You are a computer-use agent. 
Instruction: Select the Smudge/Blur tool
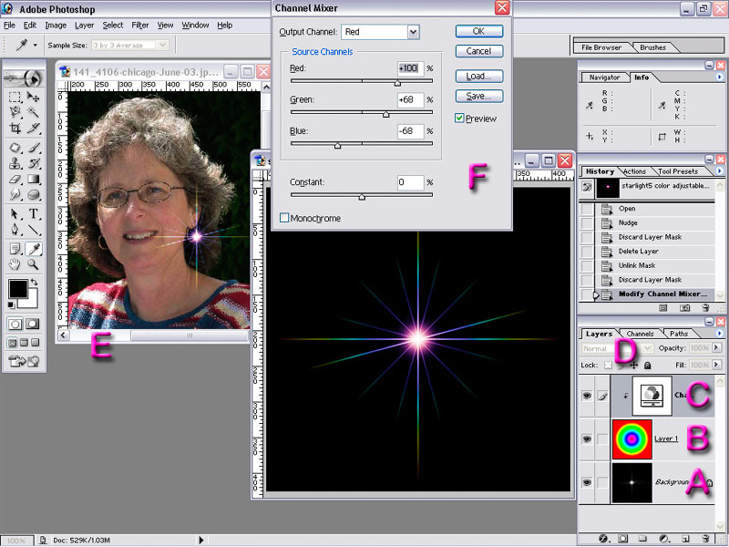(x=15, y=194)
